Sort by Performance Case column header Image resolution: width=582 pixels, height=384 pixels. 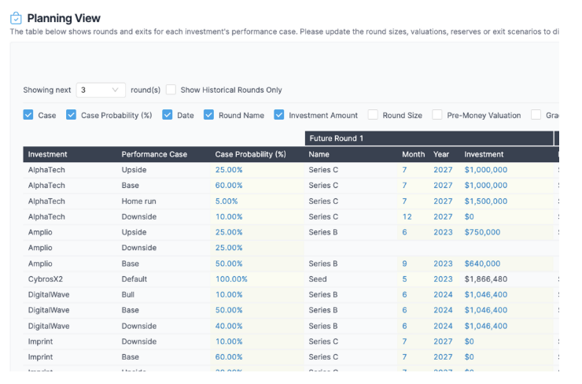coord(154,154)
